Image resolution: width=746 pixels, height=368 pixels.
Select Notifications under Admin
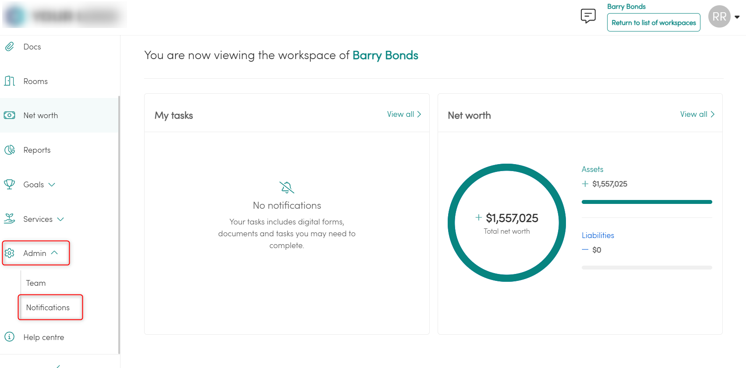(x=48, y=308)
